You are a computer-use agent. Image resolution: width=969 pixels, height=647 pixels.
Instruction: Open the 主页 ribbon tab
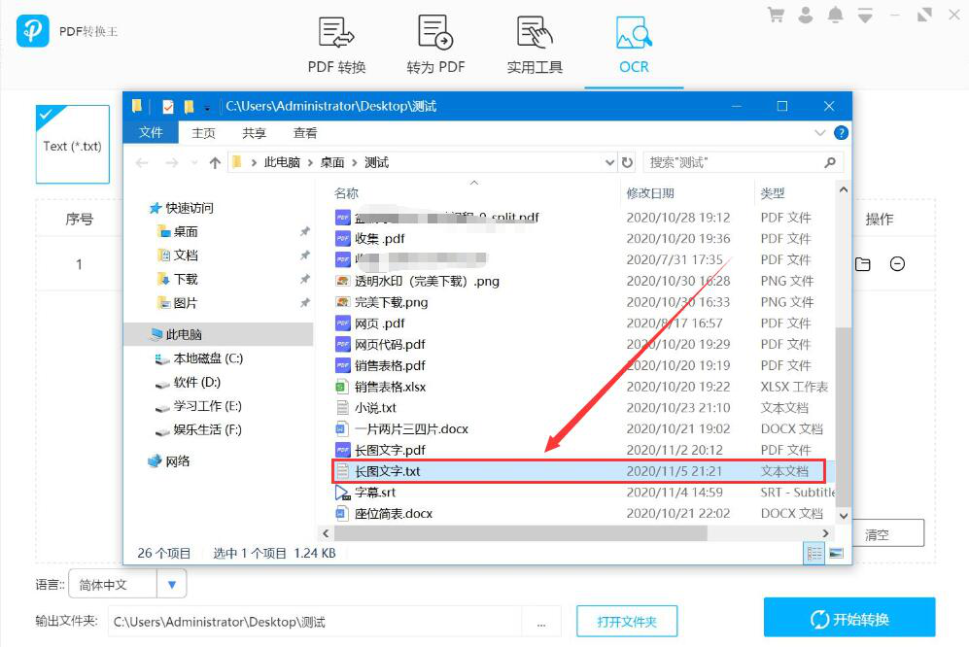tap(203, 133)
